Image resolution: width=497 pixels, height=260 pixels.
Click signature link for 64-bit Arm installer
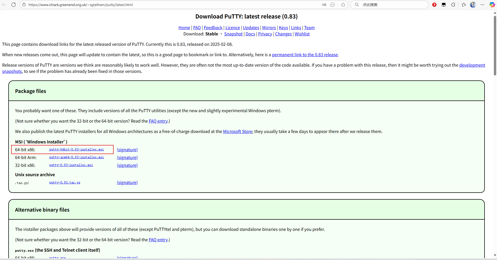click(127, 157)
